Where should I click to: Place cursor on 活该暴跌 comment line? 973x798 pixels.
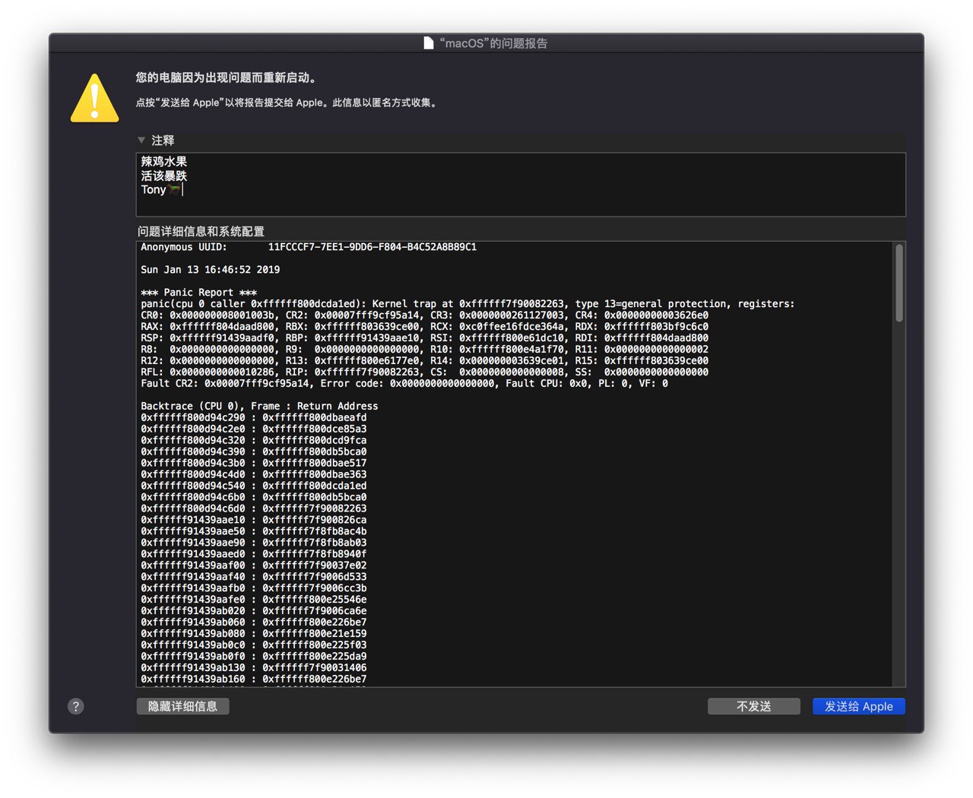pos(164,176)
